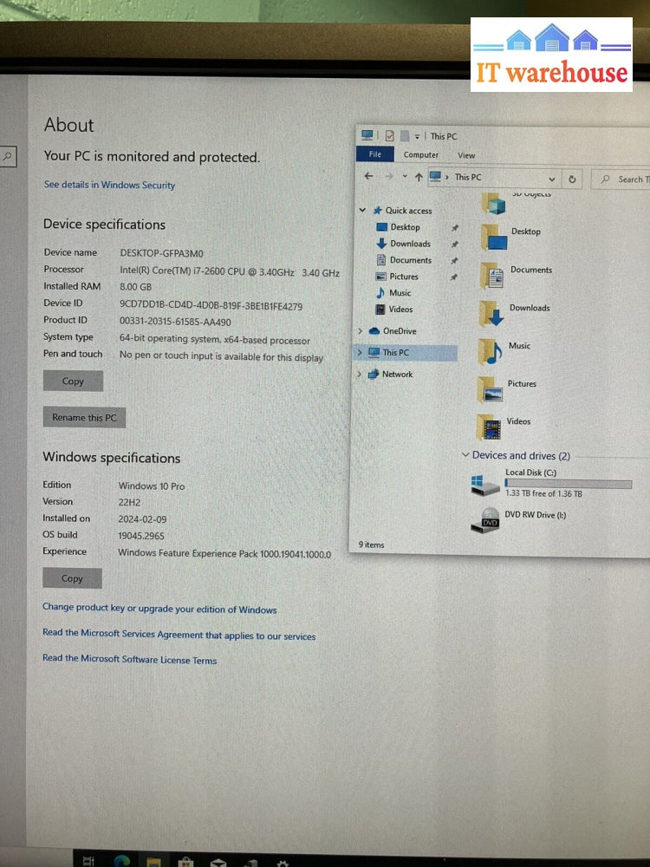The height and width of the screenshot is (867, 650).
Task: Click the Settings search magnifier icon
Action: [x=7, y=156]
